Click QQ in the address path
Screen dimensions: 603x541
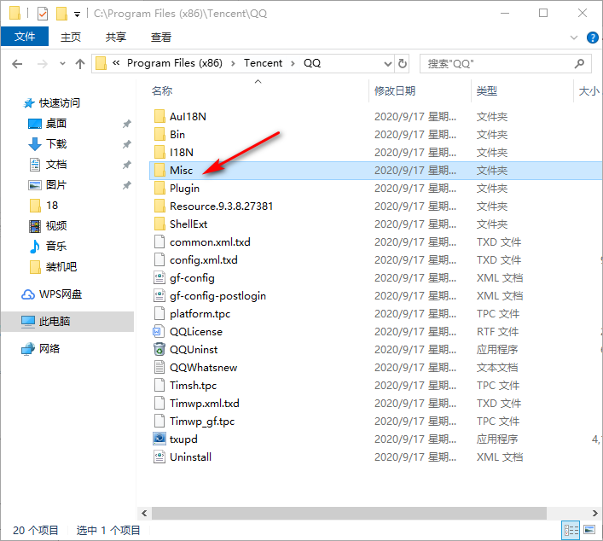click(312, 63)
